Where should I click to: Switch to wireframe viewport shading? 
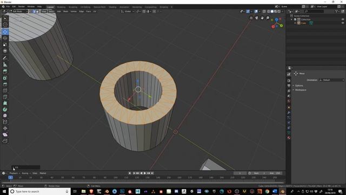(269, 11)
